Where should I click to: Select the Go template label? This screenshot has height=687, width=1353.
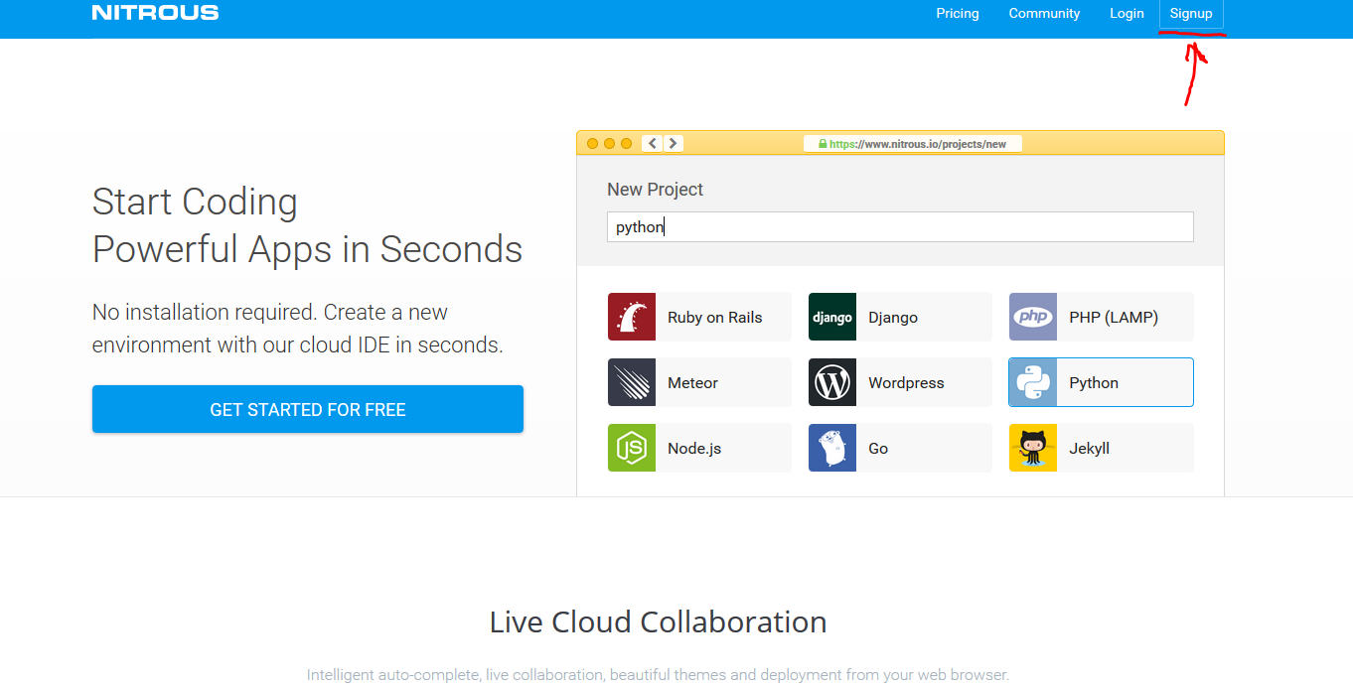[878, 449]
